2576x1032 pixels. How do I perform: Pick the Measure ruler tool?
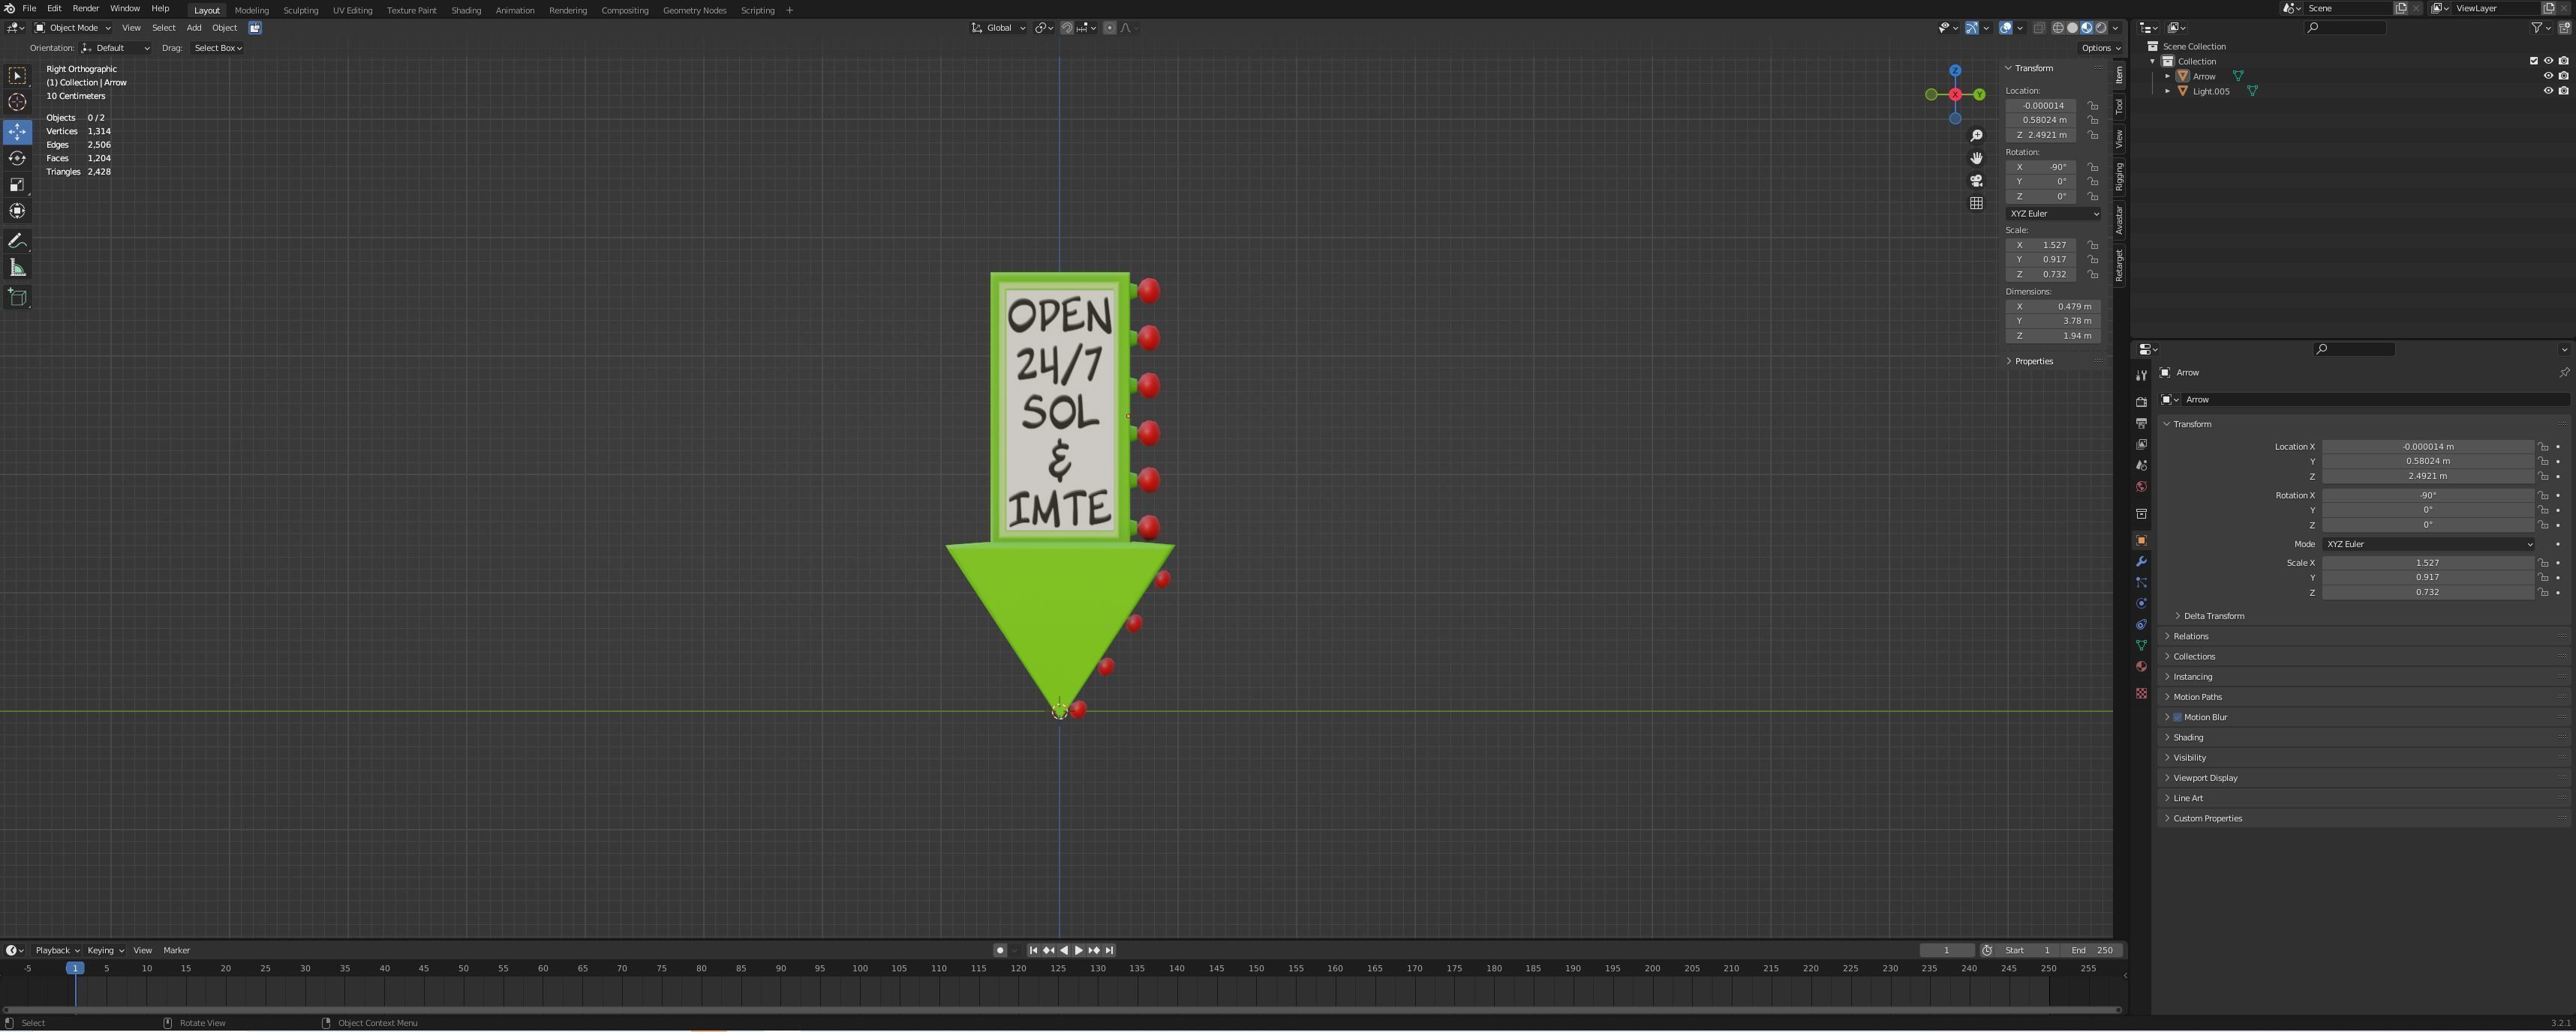[17, 268]
